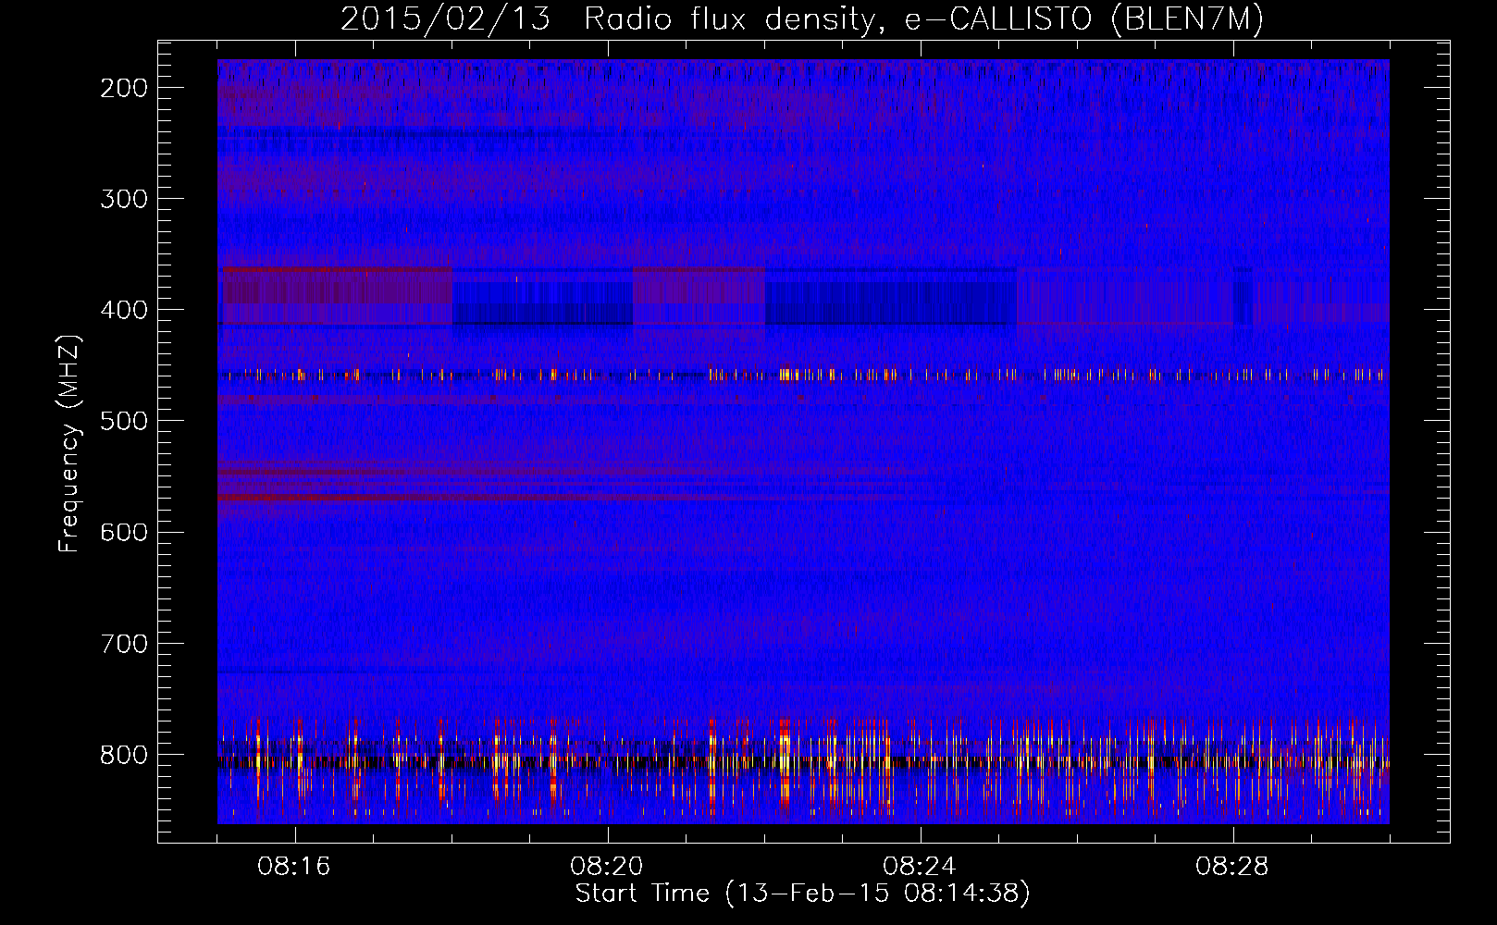Click the 'Frequency (MHZ)' axis label
Screen dimensions: 1497x925
tap(69, 443)
